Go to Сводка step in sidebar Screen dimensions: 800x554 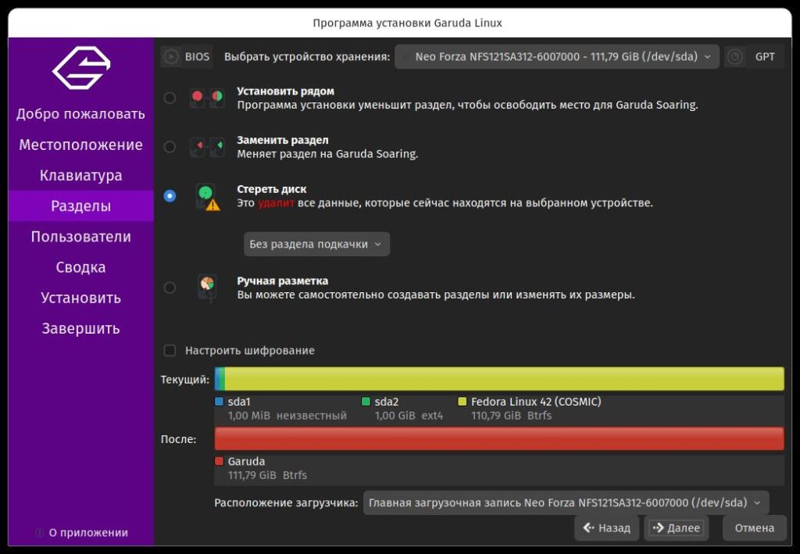(x=80, y=267)
